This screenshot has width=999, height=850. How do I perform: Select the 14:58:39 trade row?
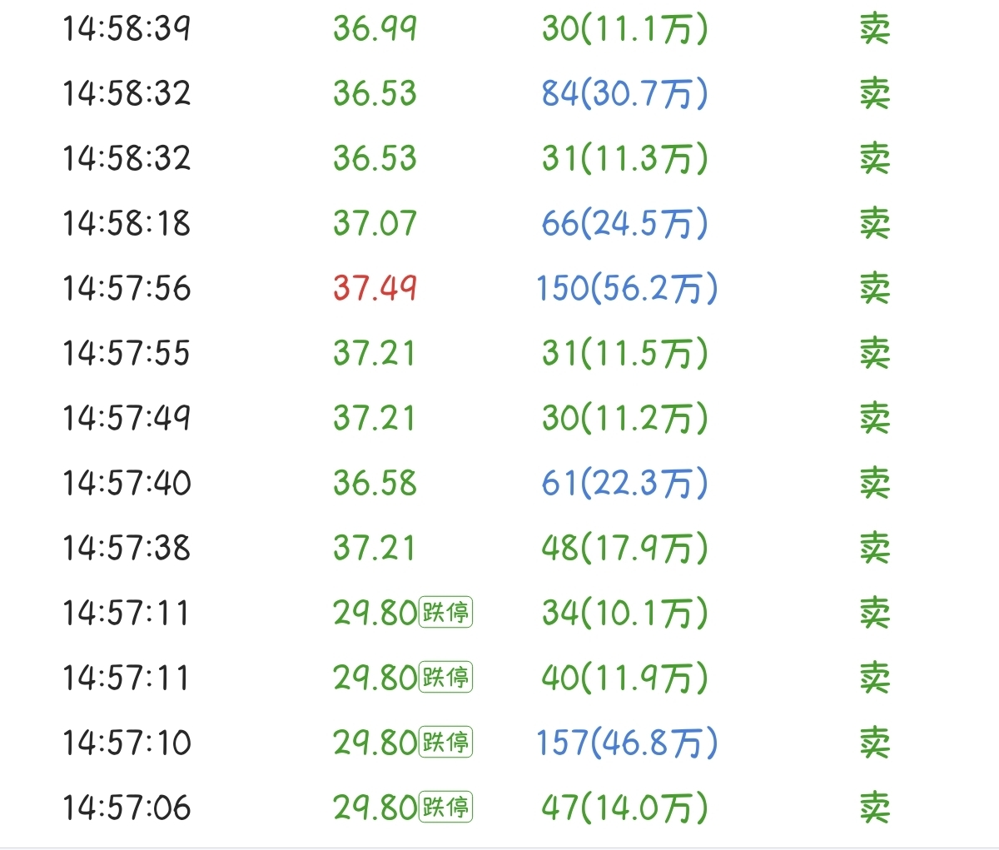coord(499,29)
